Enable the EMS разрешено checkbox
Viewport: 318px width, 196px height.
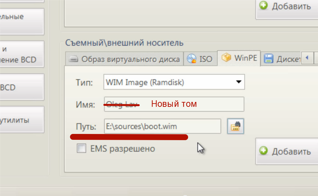pyautogui.click(x=81, y=149)
